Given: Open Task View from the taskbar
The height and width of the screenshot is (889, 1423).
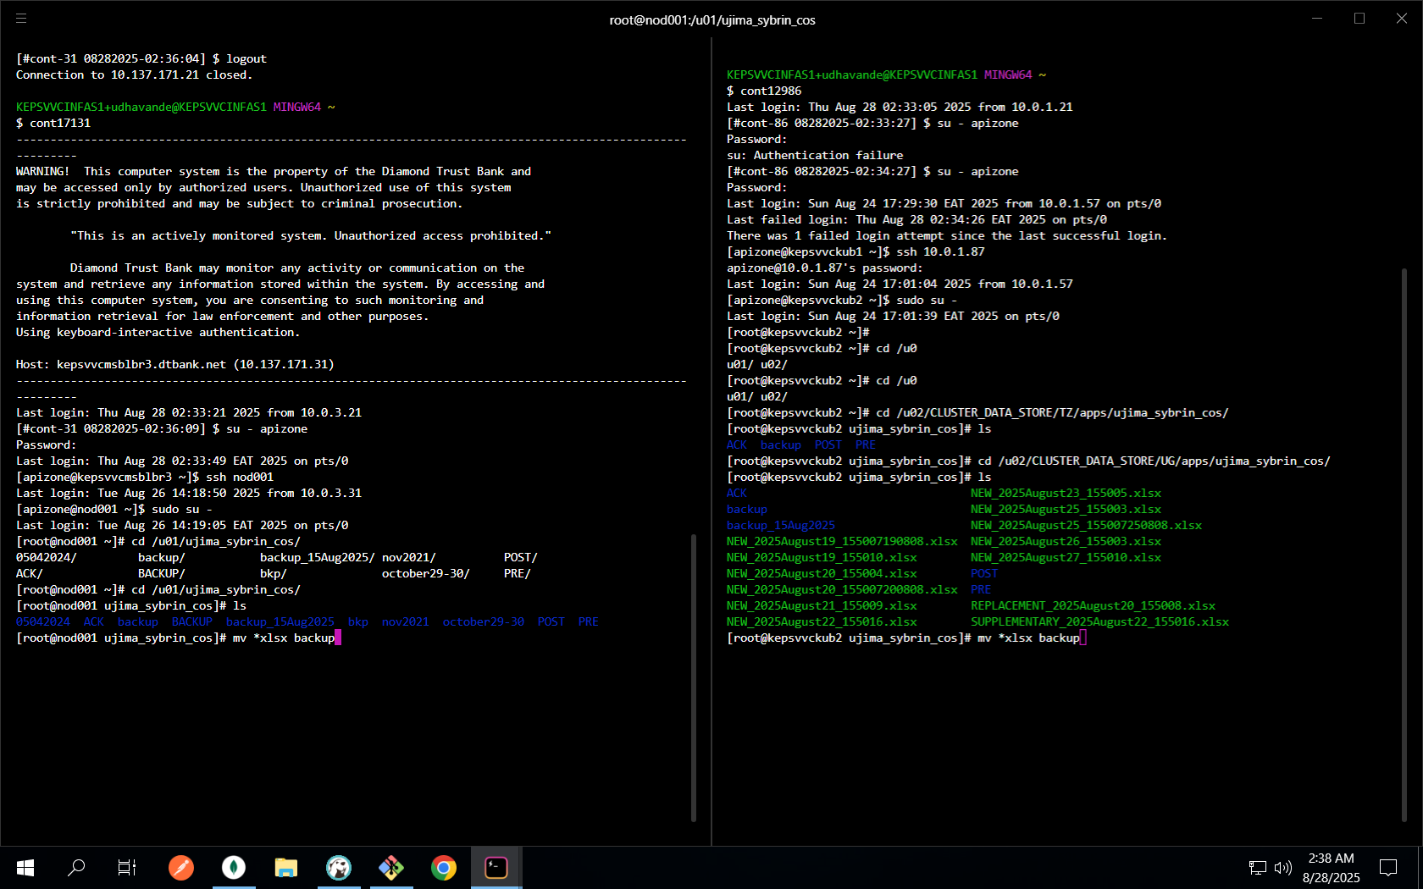Looking at the screenshot, I should tap(127, 867).
